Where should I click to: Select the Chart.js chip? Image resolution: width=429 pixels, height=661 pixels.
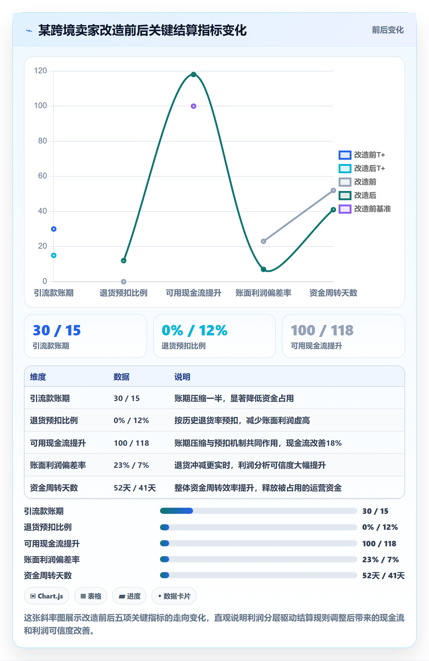47,596
